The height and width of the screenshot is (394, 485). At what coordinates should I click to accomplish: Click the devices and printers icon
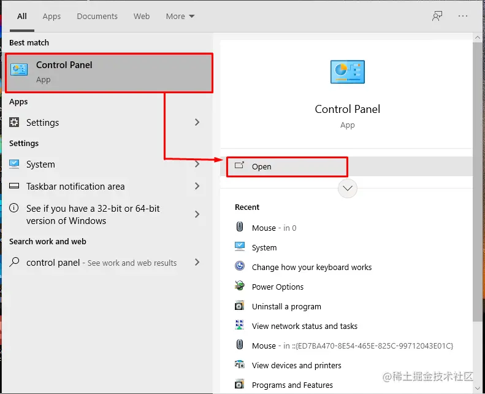pos(239,365)
